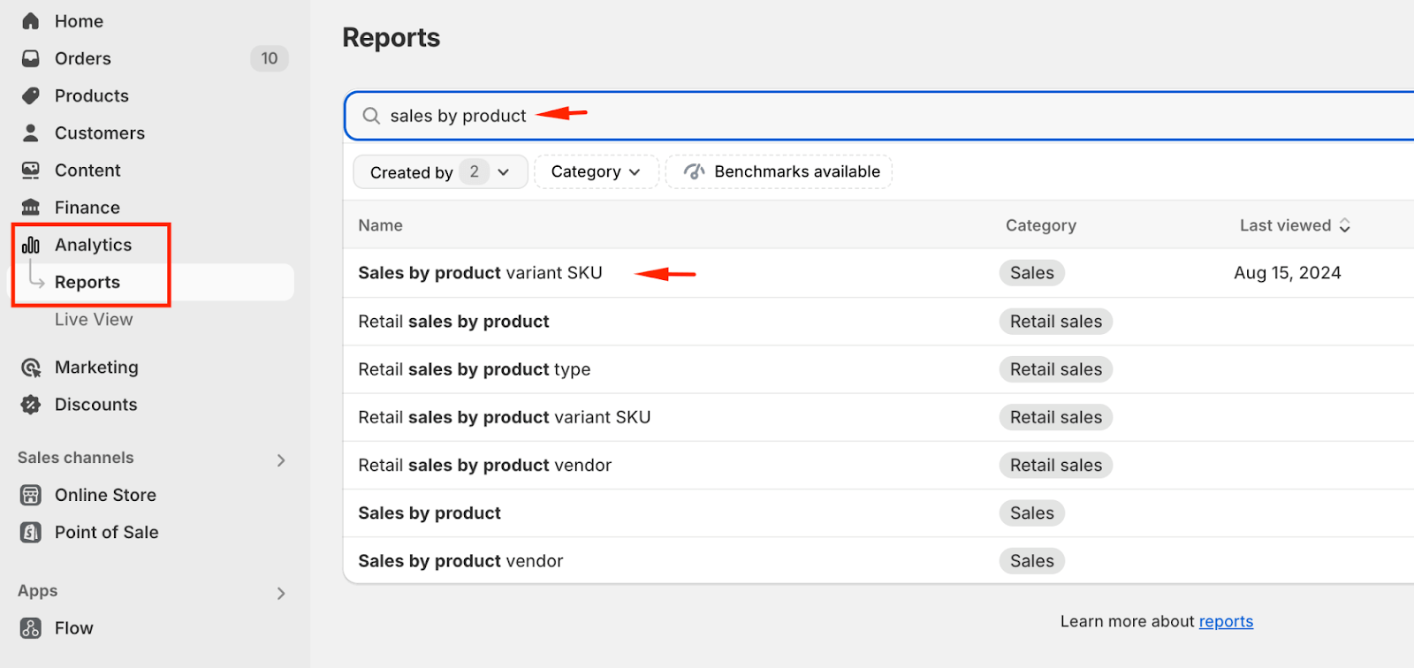Click the Apps heading

point(38,591)
